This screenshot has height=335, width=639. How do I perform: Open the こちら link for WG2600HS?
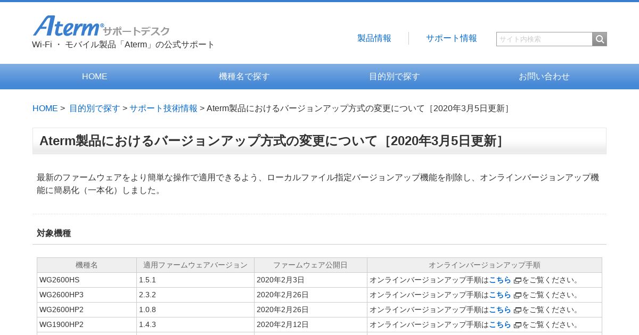(x=500, y=280)
